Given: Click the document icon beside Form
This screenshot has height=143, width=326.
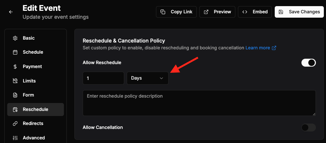Looking at the screenshot, I should (x=15, y=95).
